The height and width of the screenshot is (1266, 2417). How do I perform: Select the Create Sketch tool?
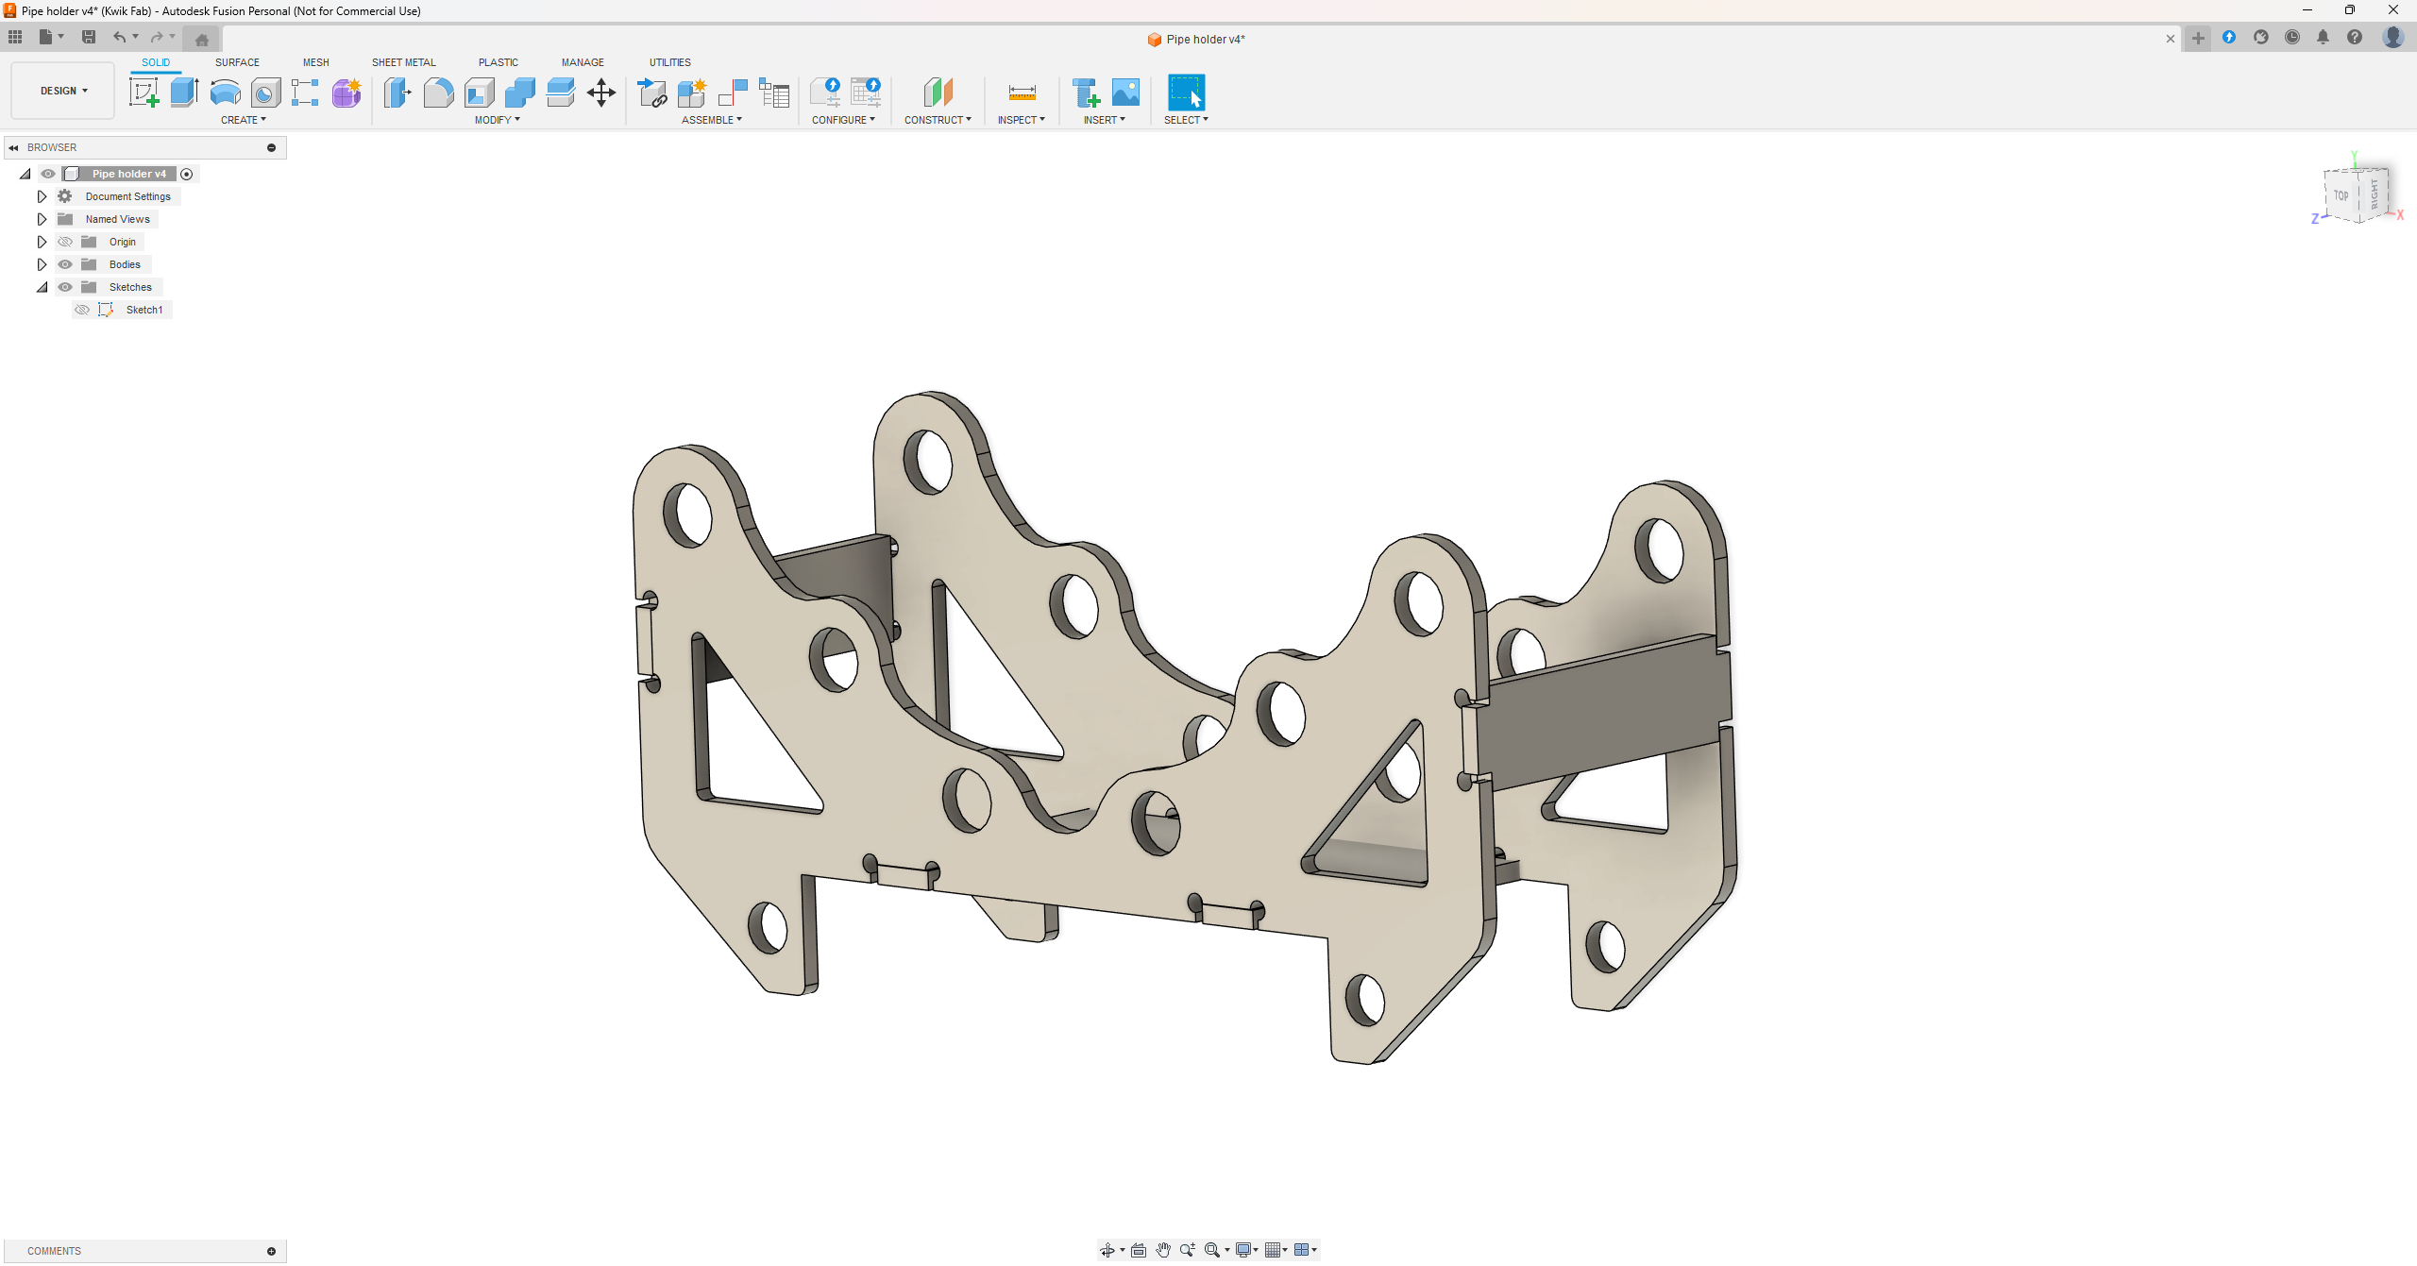click(144, 93)
